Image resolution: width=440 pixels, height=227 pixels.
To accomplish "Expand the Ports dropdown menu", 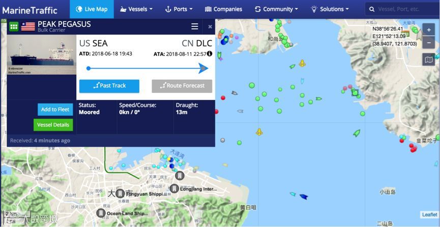I will point(179,9).
